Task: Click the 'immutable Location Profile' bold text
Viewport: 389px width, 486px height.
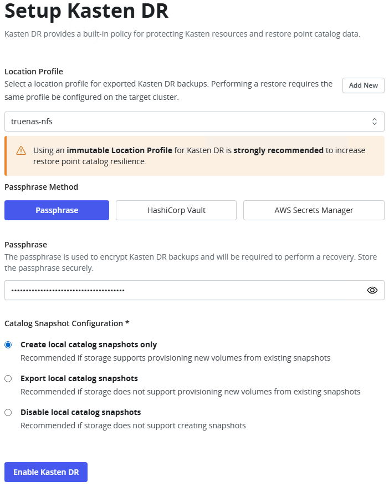Action: 120,150
